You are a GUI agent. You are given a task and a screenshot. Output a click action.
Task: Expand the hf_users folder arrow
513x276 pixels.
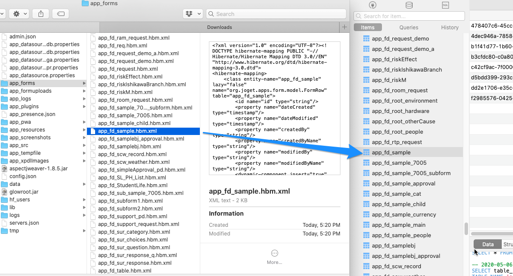tap(84, 200)
